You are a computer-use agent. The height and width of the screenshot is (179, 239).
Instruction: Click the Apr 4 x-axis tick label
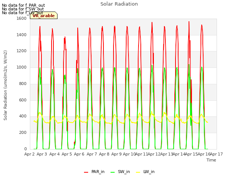tap(54, 154)
